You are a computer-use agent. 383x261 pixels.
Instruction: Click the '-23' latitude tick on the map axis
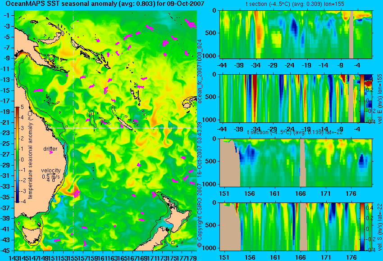(x=5, y=133)
